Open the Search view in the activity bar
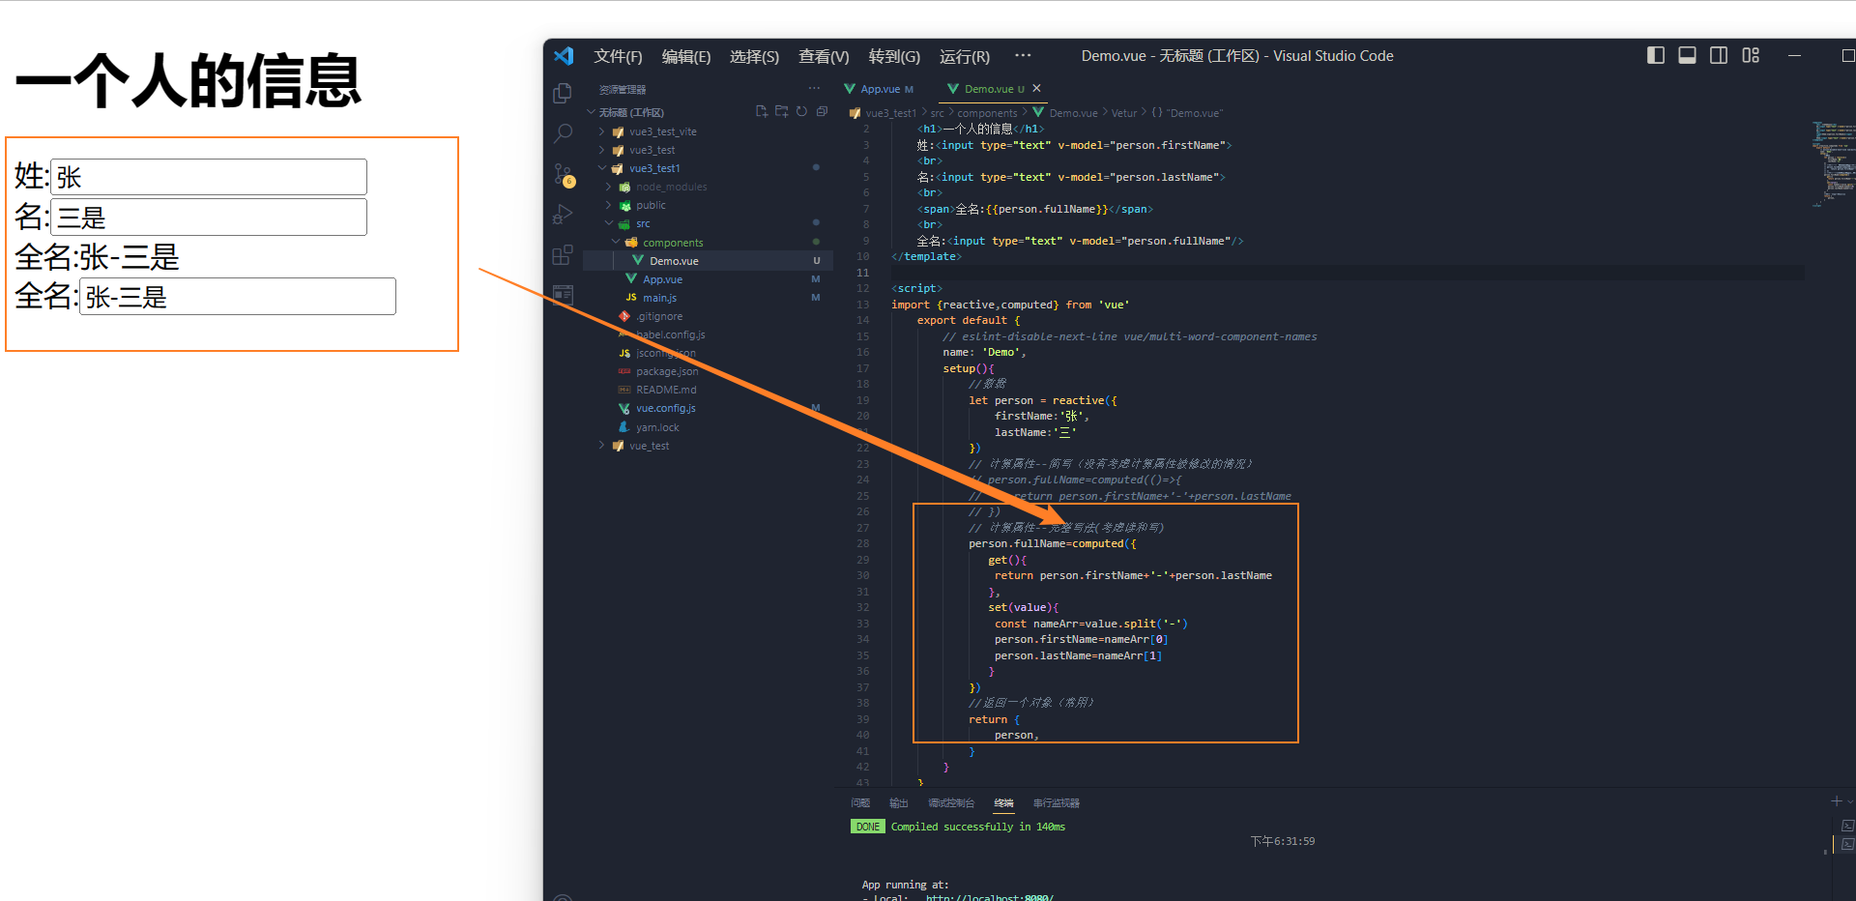 coord(563,133)
